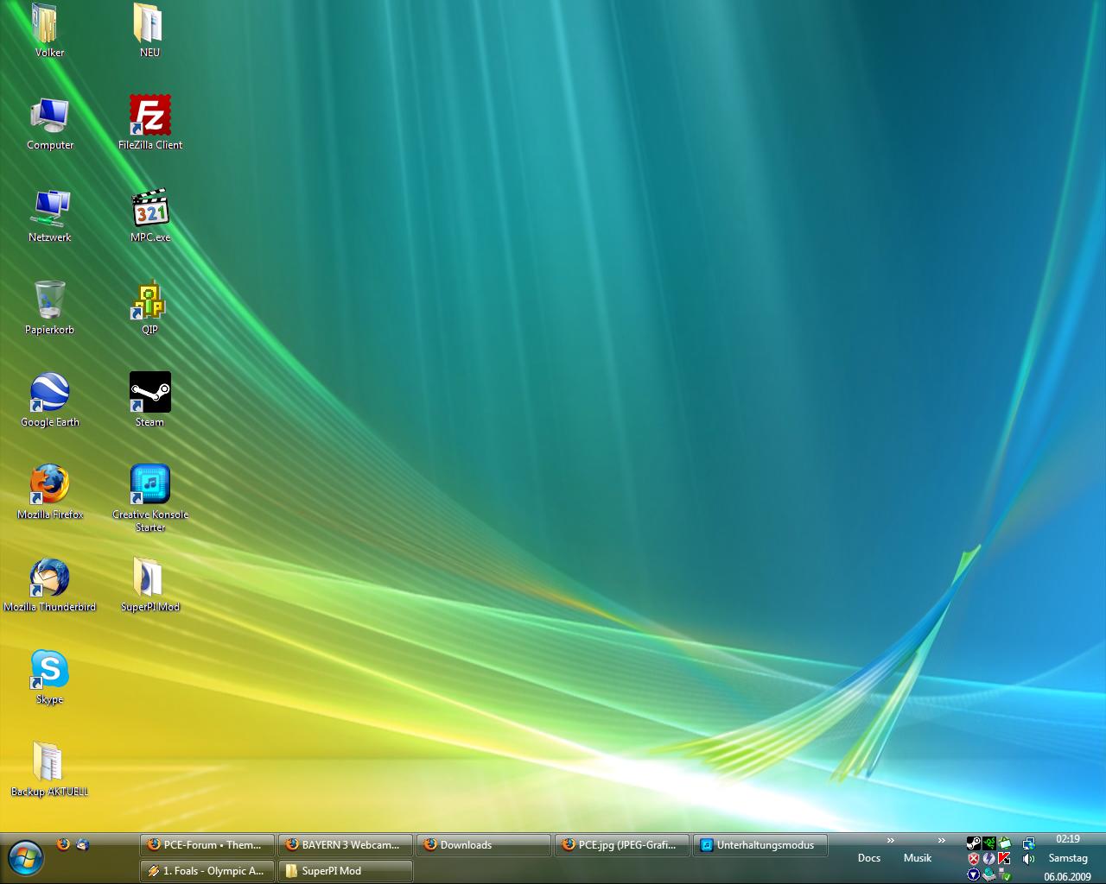
Task: Open the Windows Start menu orb
Action: [x=25, y=858]
